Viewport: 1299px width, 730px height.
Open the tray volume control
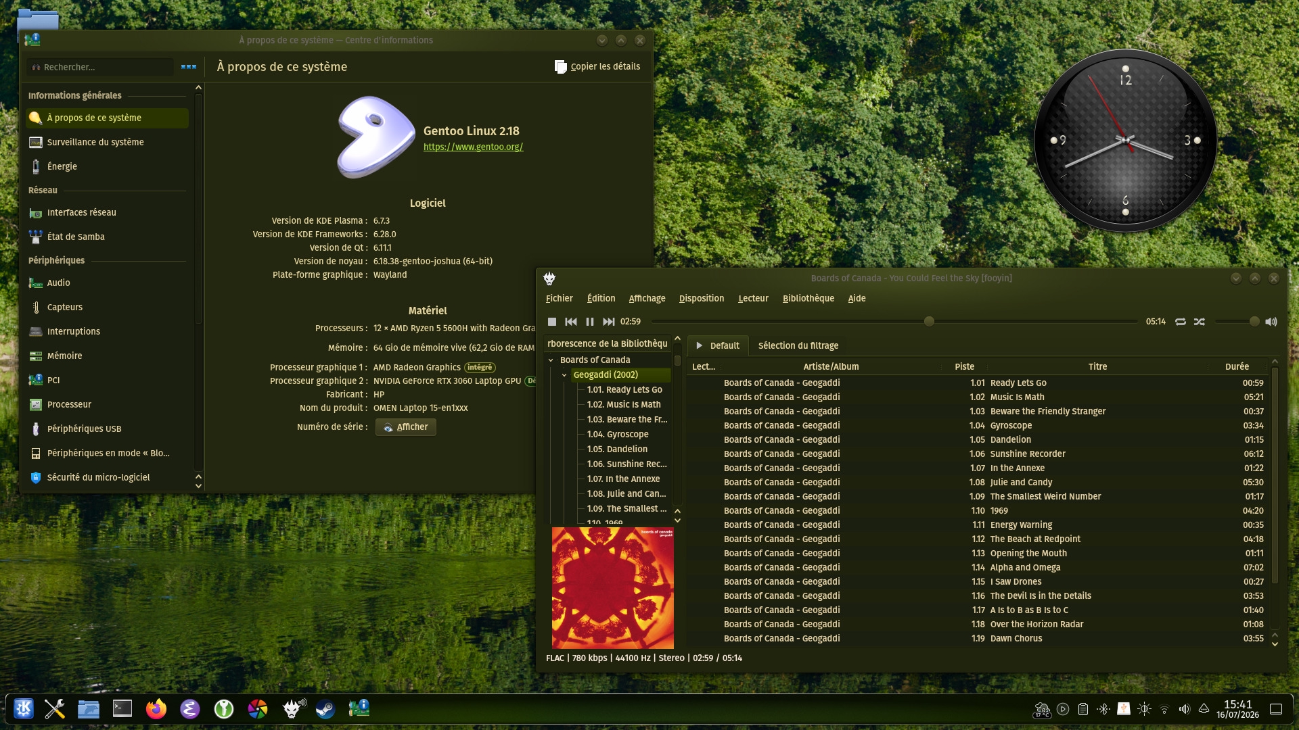[x=1184, y=709]
